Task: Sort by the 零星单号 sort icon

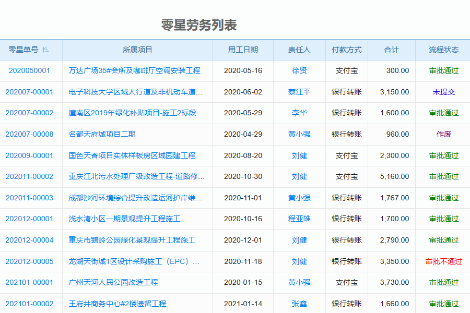Action: click(x=45, y=50)
